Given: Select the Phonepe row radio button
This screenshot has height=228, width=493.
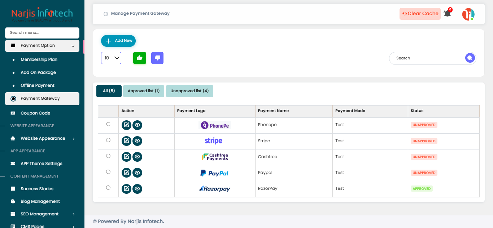Looking at the screenshot, I should 108,124.
